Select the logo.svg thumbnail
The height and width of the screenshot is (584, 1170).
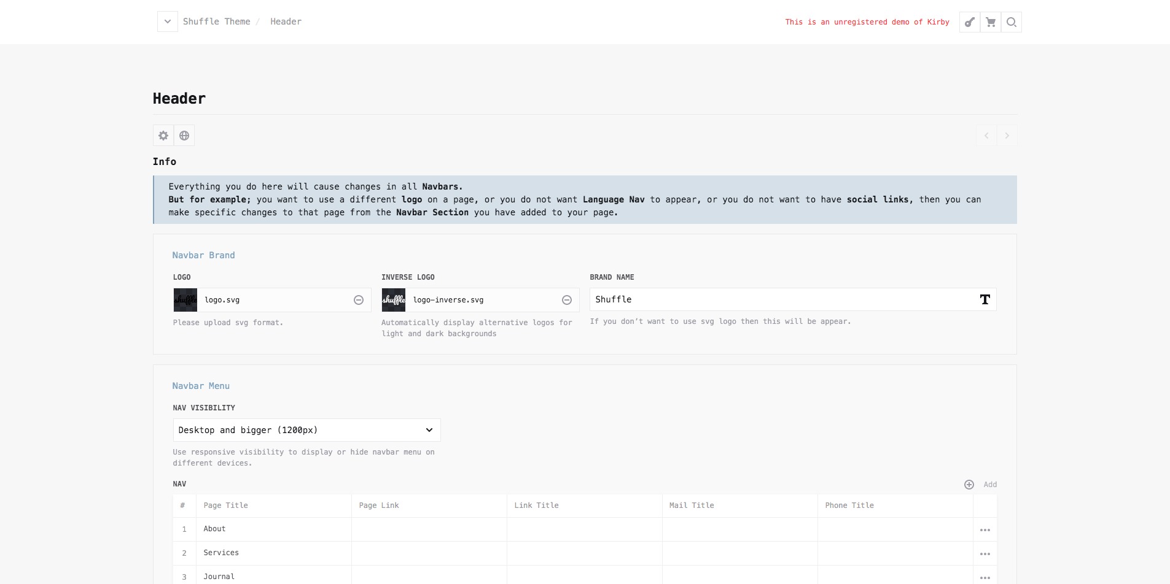185,300
